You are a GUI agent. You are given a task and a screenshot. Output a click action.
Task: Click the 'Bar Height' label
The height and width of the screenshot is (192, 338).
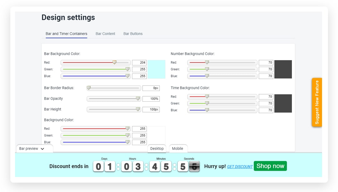(53, 109)
